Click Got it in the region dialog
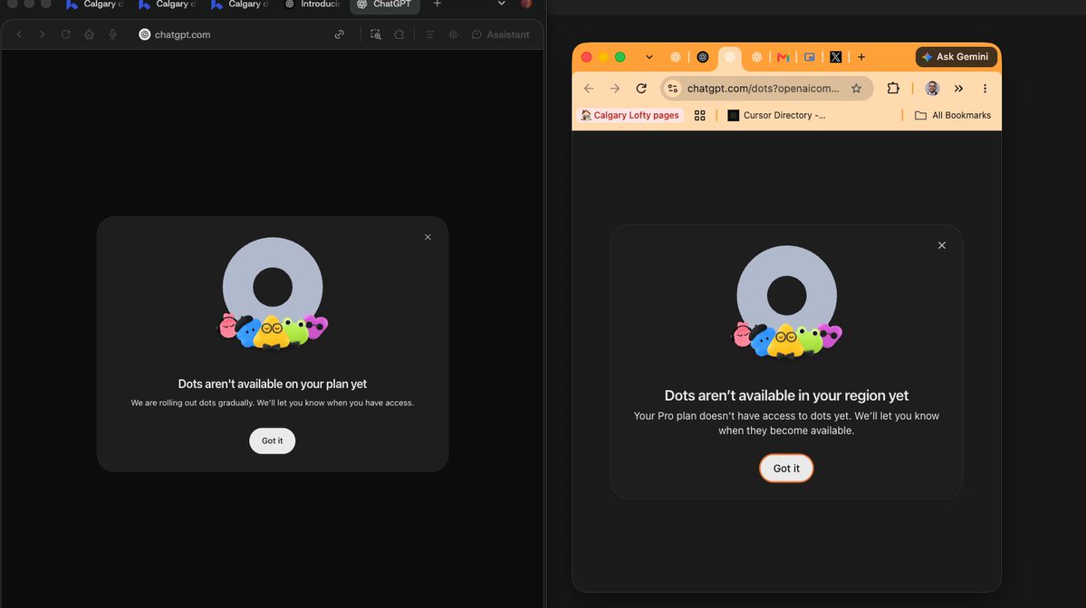 click(786, 469)
